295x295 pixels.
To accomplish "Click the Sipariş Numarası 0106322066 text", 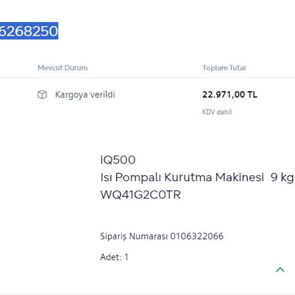I will point(162,236).
